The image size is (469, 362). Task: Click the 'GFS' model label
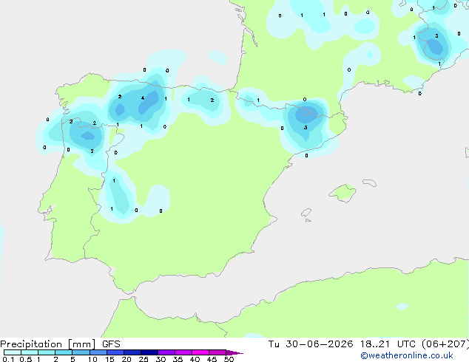[111, 344]
